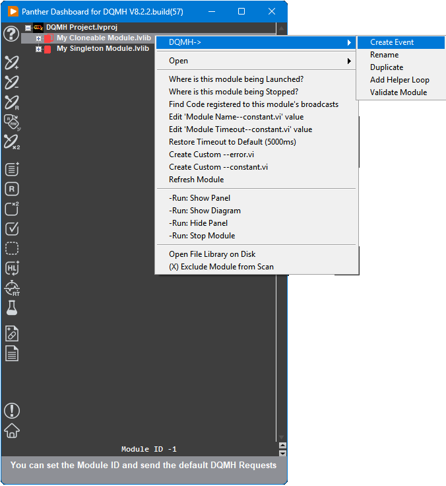Select Restore Timeout to Default (5000ms)
446x486 pixels.
tap(256, 142)
